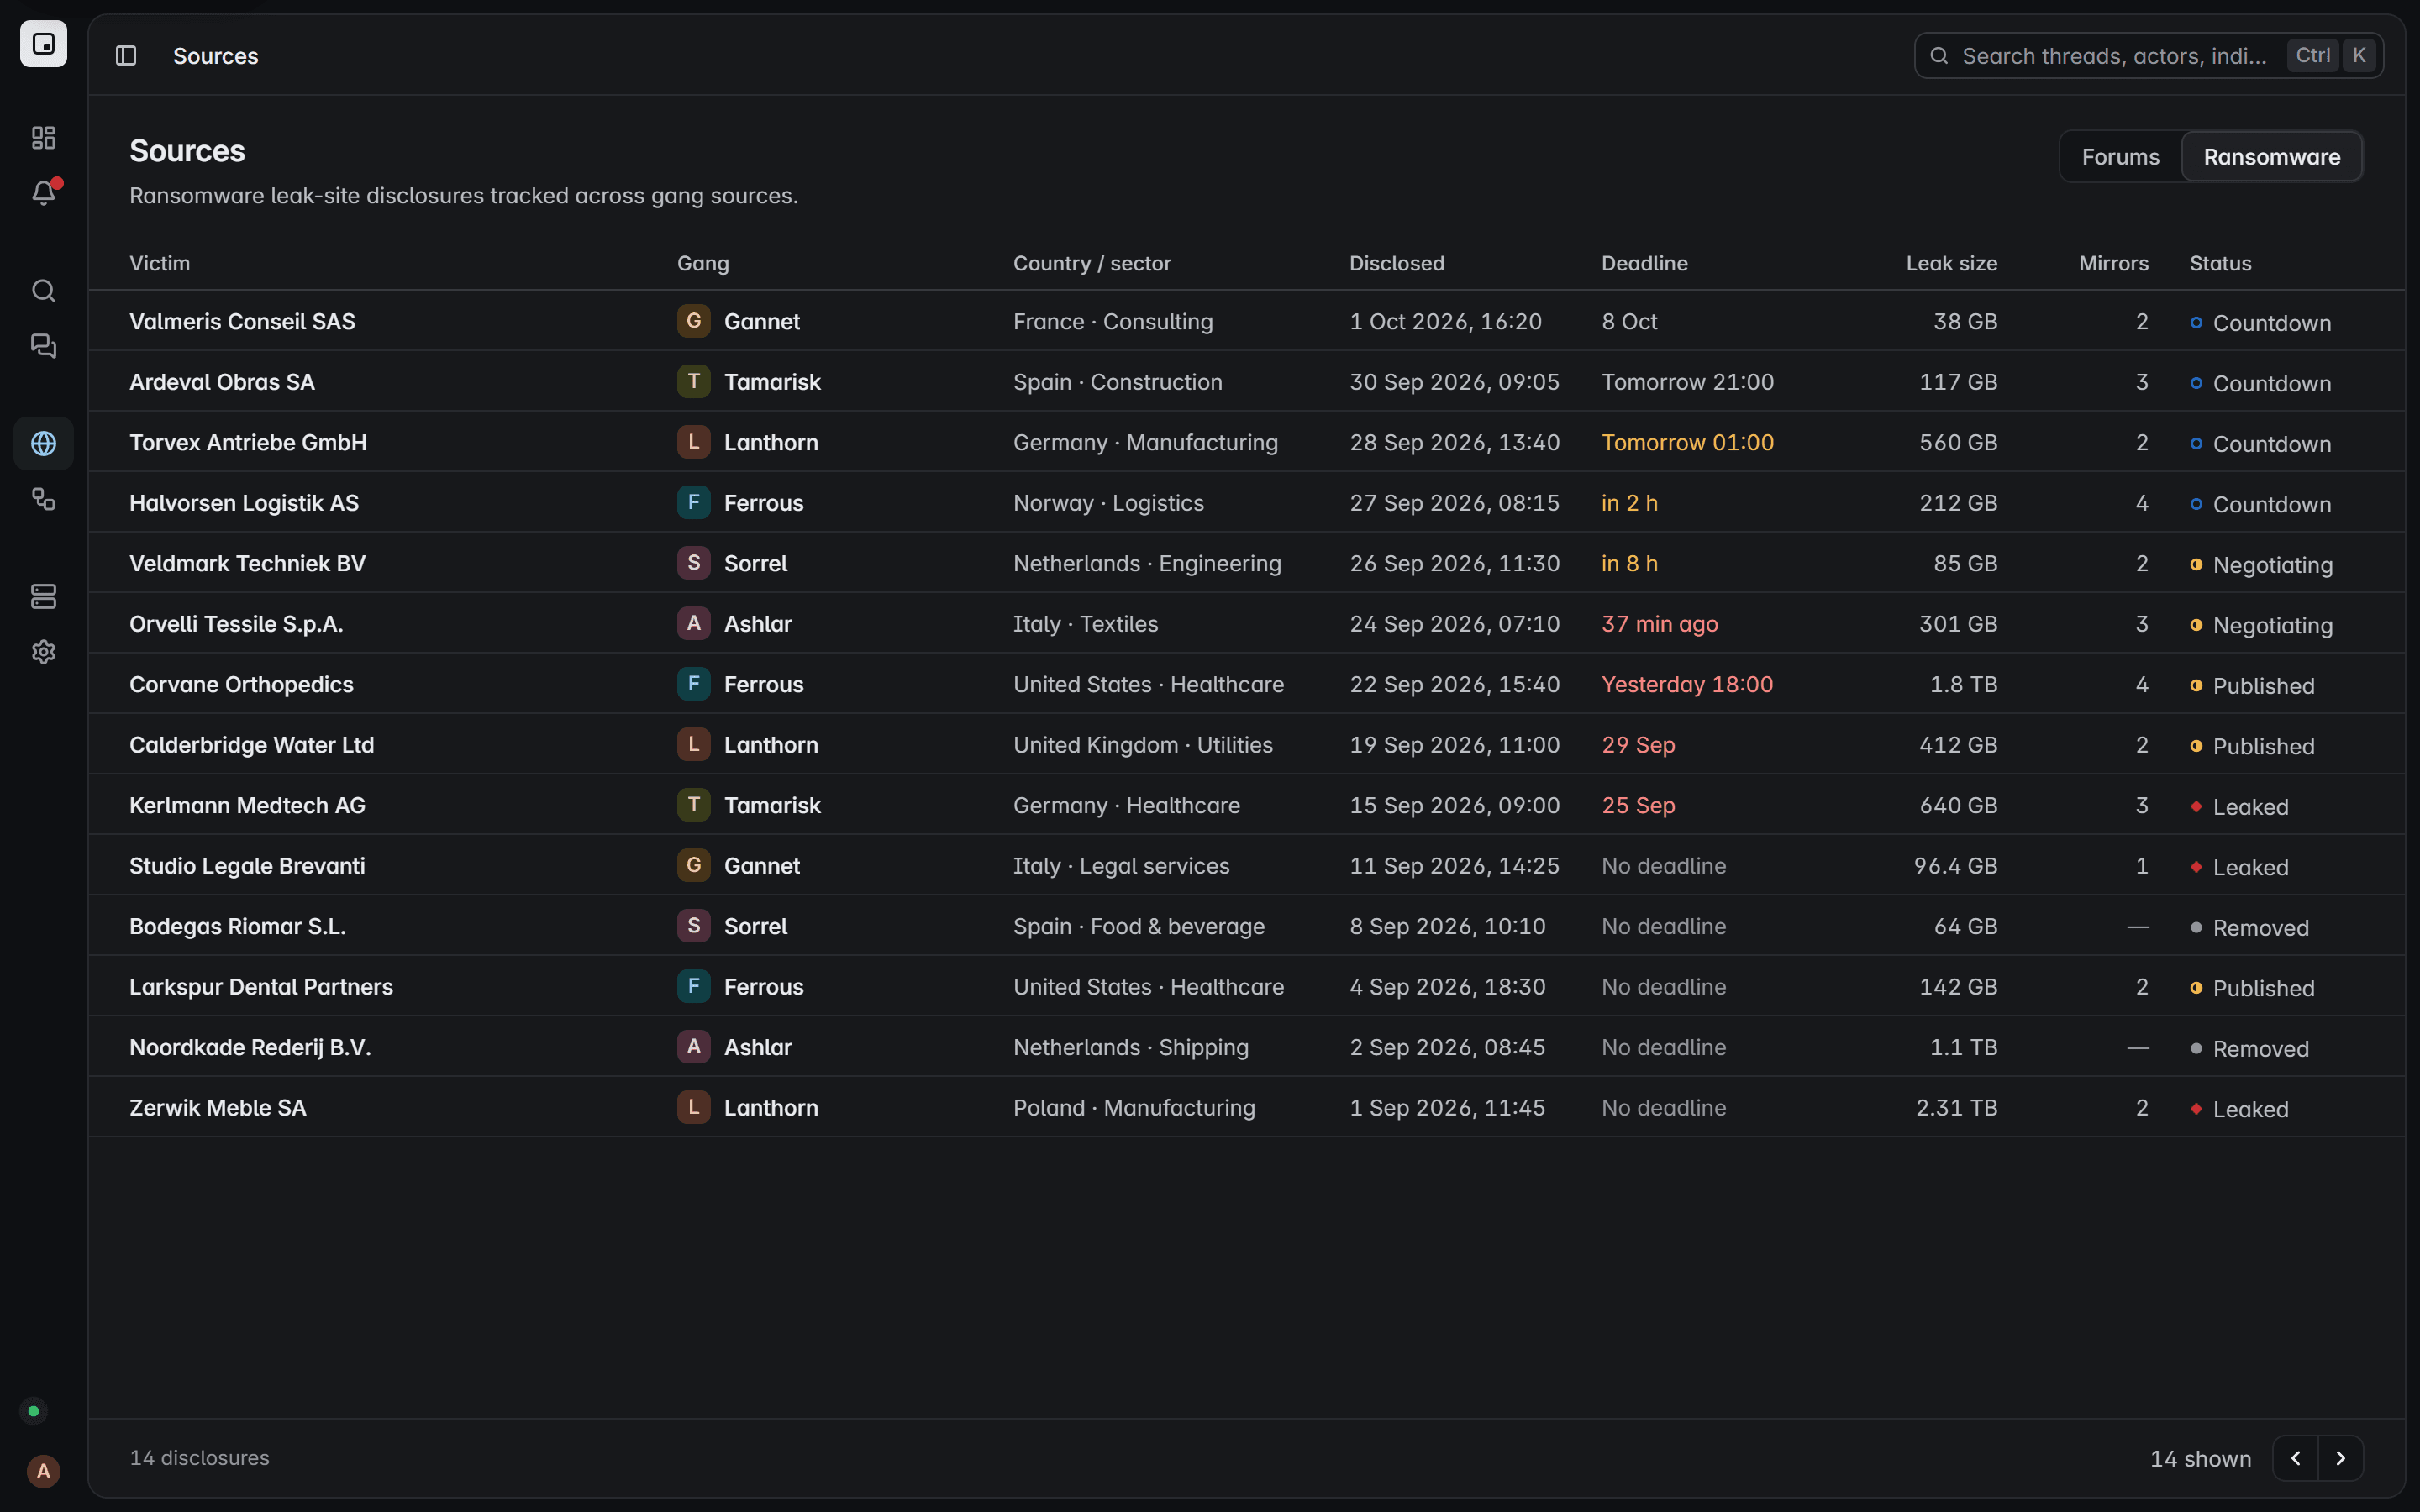Select the globe Sources sidebar icon
The height and width of the screenshot is (1512, 2420).
coord(43,443)
